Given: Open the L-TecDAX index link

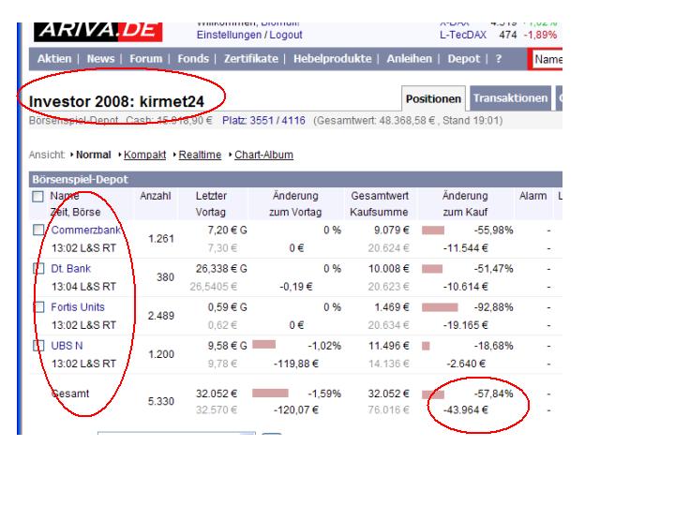Looking at the screenshot, I should pyautogui.click(x=463, y=35).
